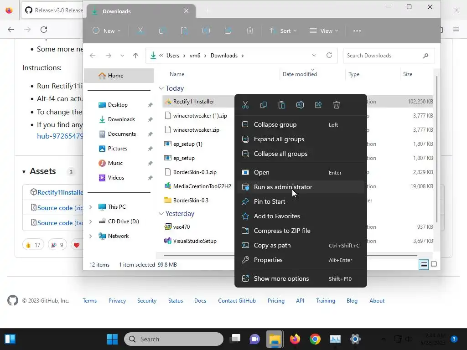
Task: Expand the CD Drive (D:) tree node
Action: point(91,221)
